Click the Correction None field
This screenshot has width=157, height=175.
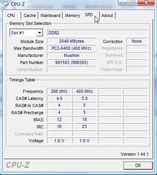point(136,41)
